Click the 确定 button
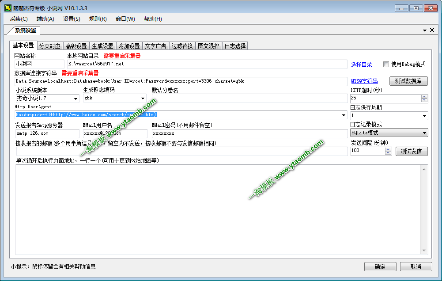442x281 pixels. (380, 266)
